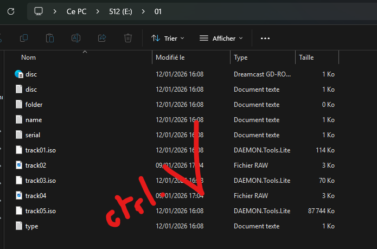Click the Delete trash icon
The image size is (377, 249).
pos(128,38)
